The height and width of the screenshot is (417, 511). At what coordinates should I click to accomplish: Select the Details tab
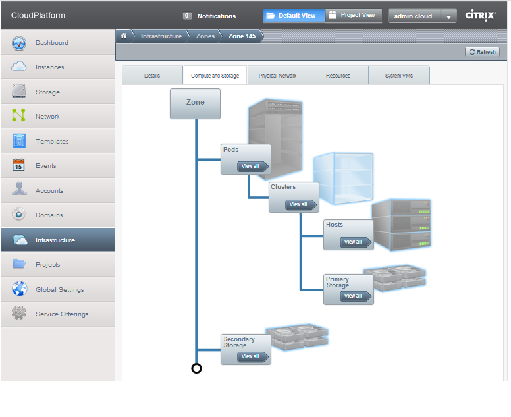pyautogui.click(x=152, y=76)
